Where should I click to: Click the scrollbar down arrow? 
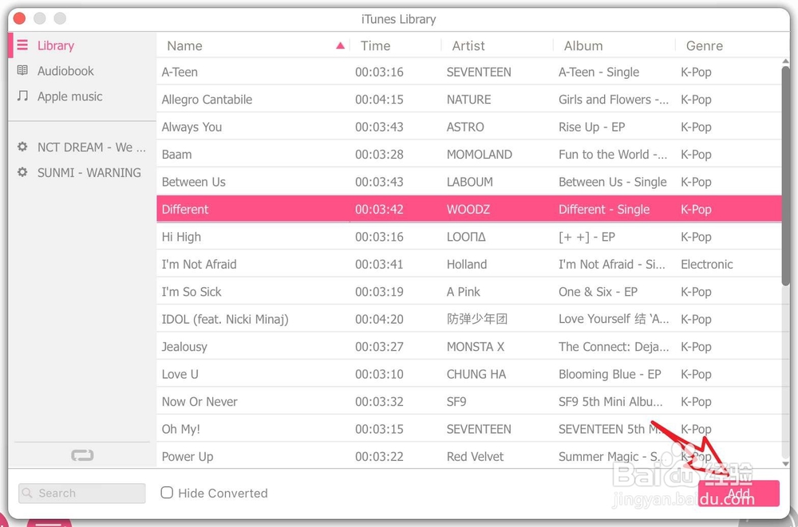[786, 463]
